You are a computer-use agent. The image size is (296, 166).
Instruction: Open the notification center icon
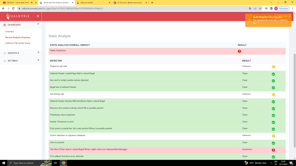tap(291, 163)
